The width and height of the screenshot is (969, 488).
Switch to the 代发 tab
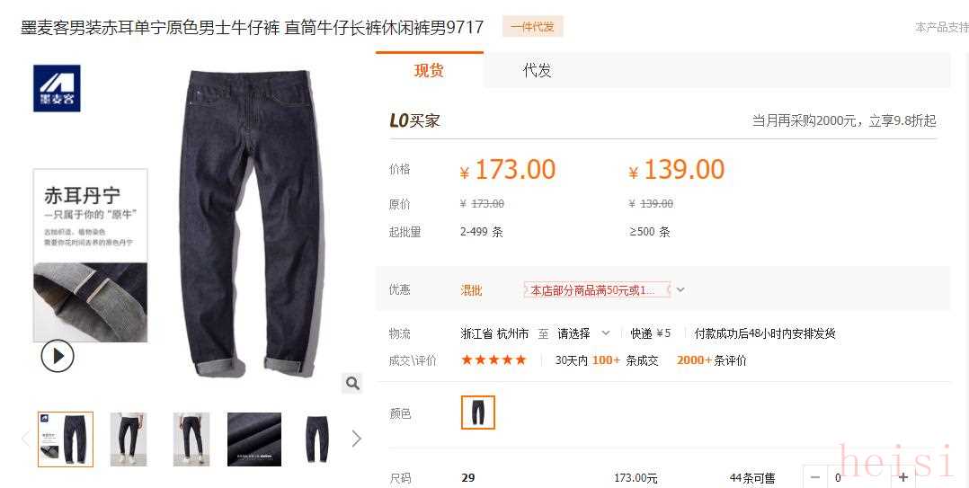[x=537, y=70]
